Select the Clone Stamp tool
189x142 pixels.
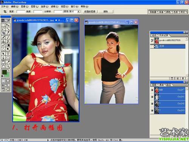coord(3,41)
